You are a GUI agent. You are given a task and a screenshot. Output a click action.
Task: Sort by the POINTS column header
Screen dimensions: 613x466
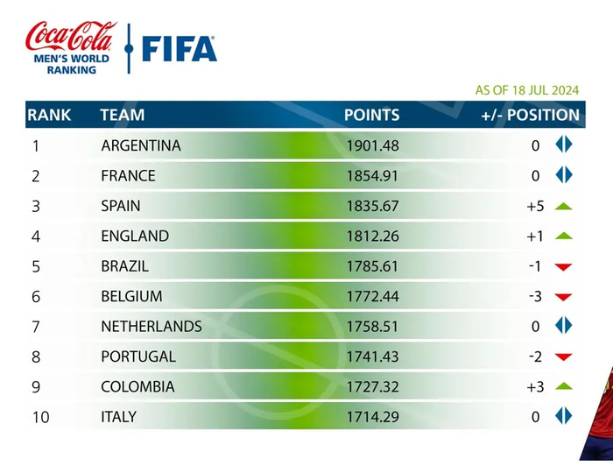point(371,115)
